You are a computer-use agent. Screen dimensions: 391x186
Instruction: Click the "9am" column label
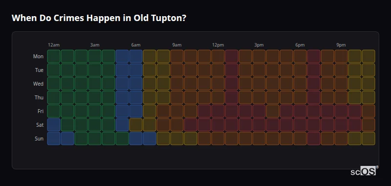click(177, 45)
